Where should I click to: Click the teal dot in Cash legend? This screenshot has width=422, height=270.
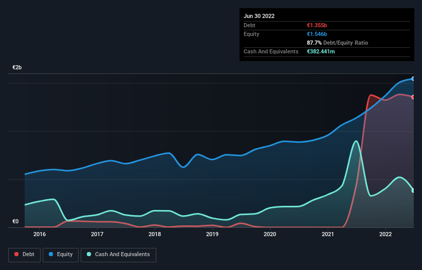[x=89, y=255]
